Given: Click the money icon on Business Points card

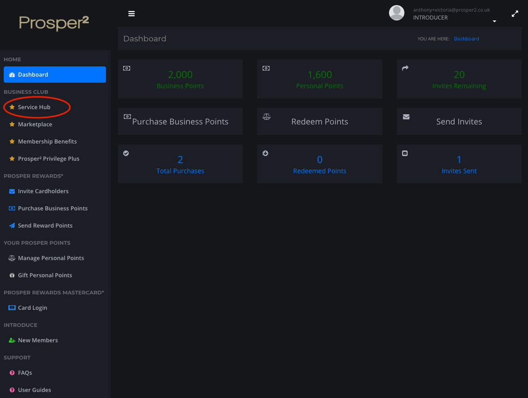Looking at the screenshot, I should 126,68.
